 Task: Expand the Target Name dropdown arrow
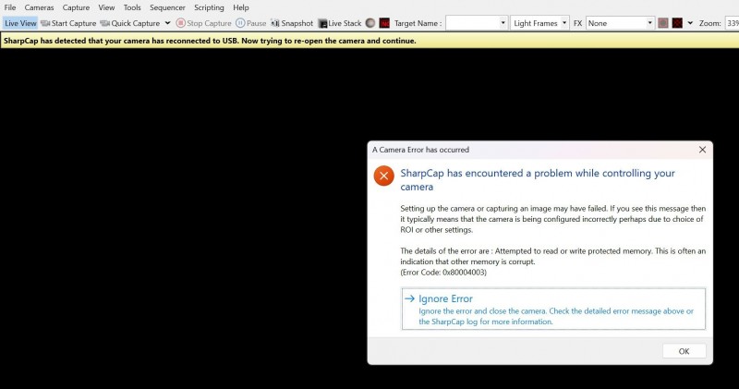503,23
